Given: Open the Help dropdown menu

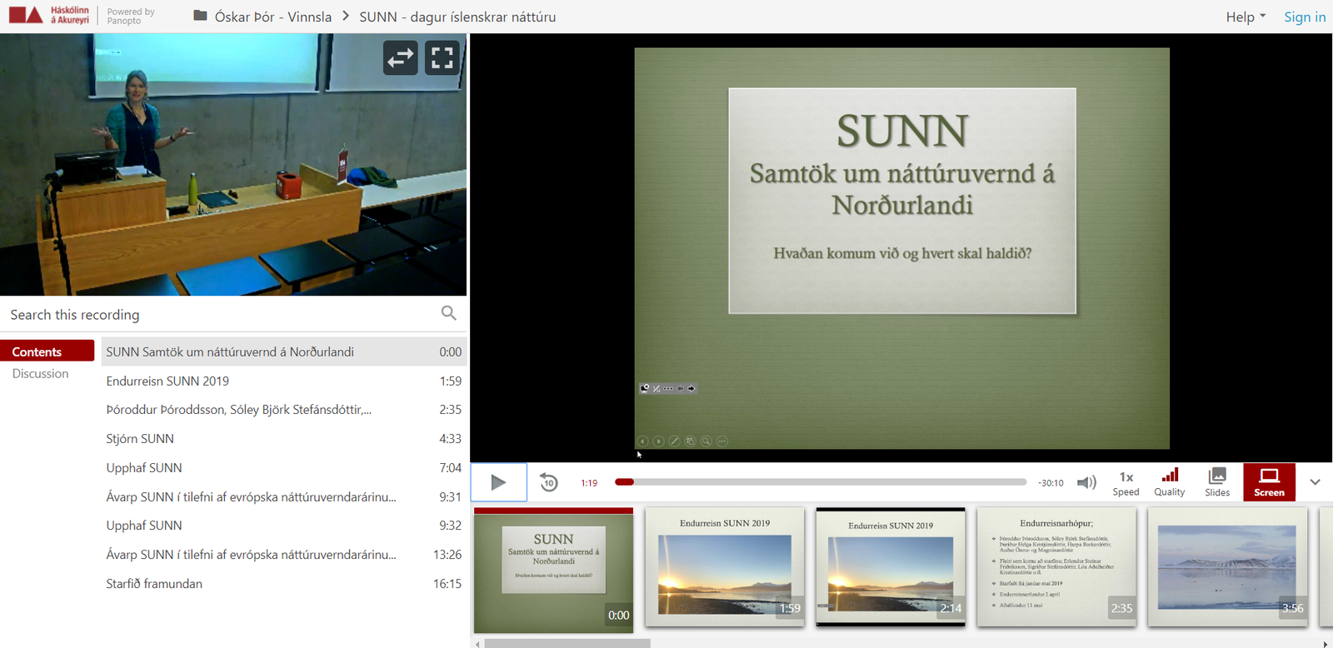Looking at the screenshot, I should point(1246,17).
